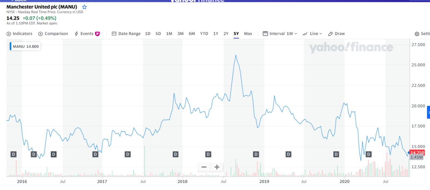Viewport: 430px width, 190px height.
Task: Open the Comparison tool
Action: coord(53,34)
